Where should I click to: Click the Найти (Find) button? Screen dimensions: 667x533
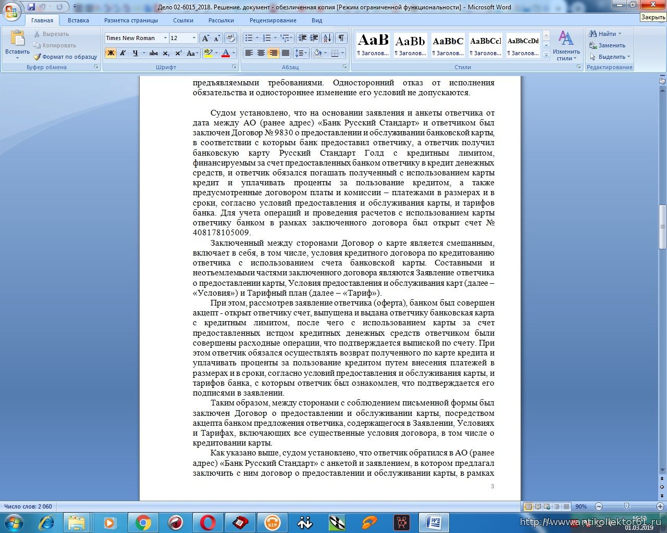(605, 34)
